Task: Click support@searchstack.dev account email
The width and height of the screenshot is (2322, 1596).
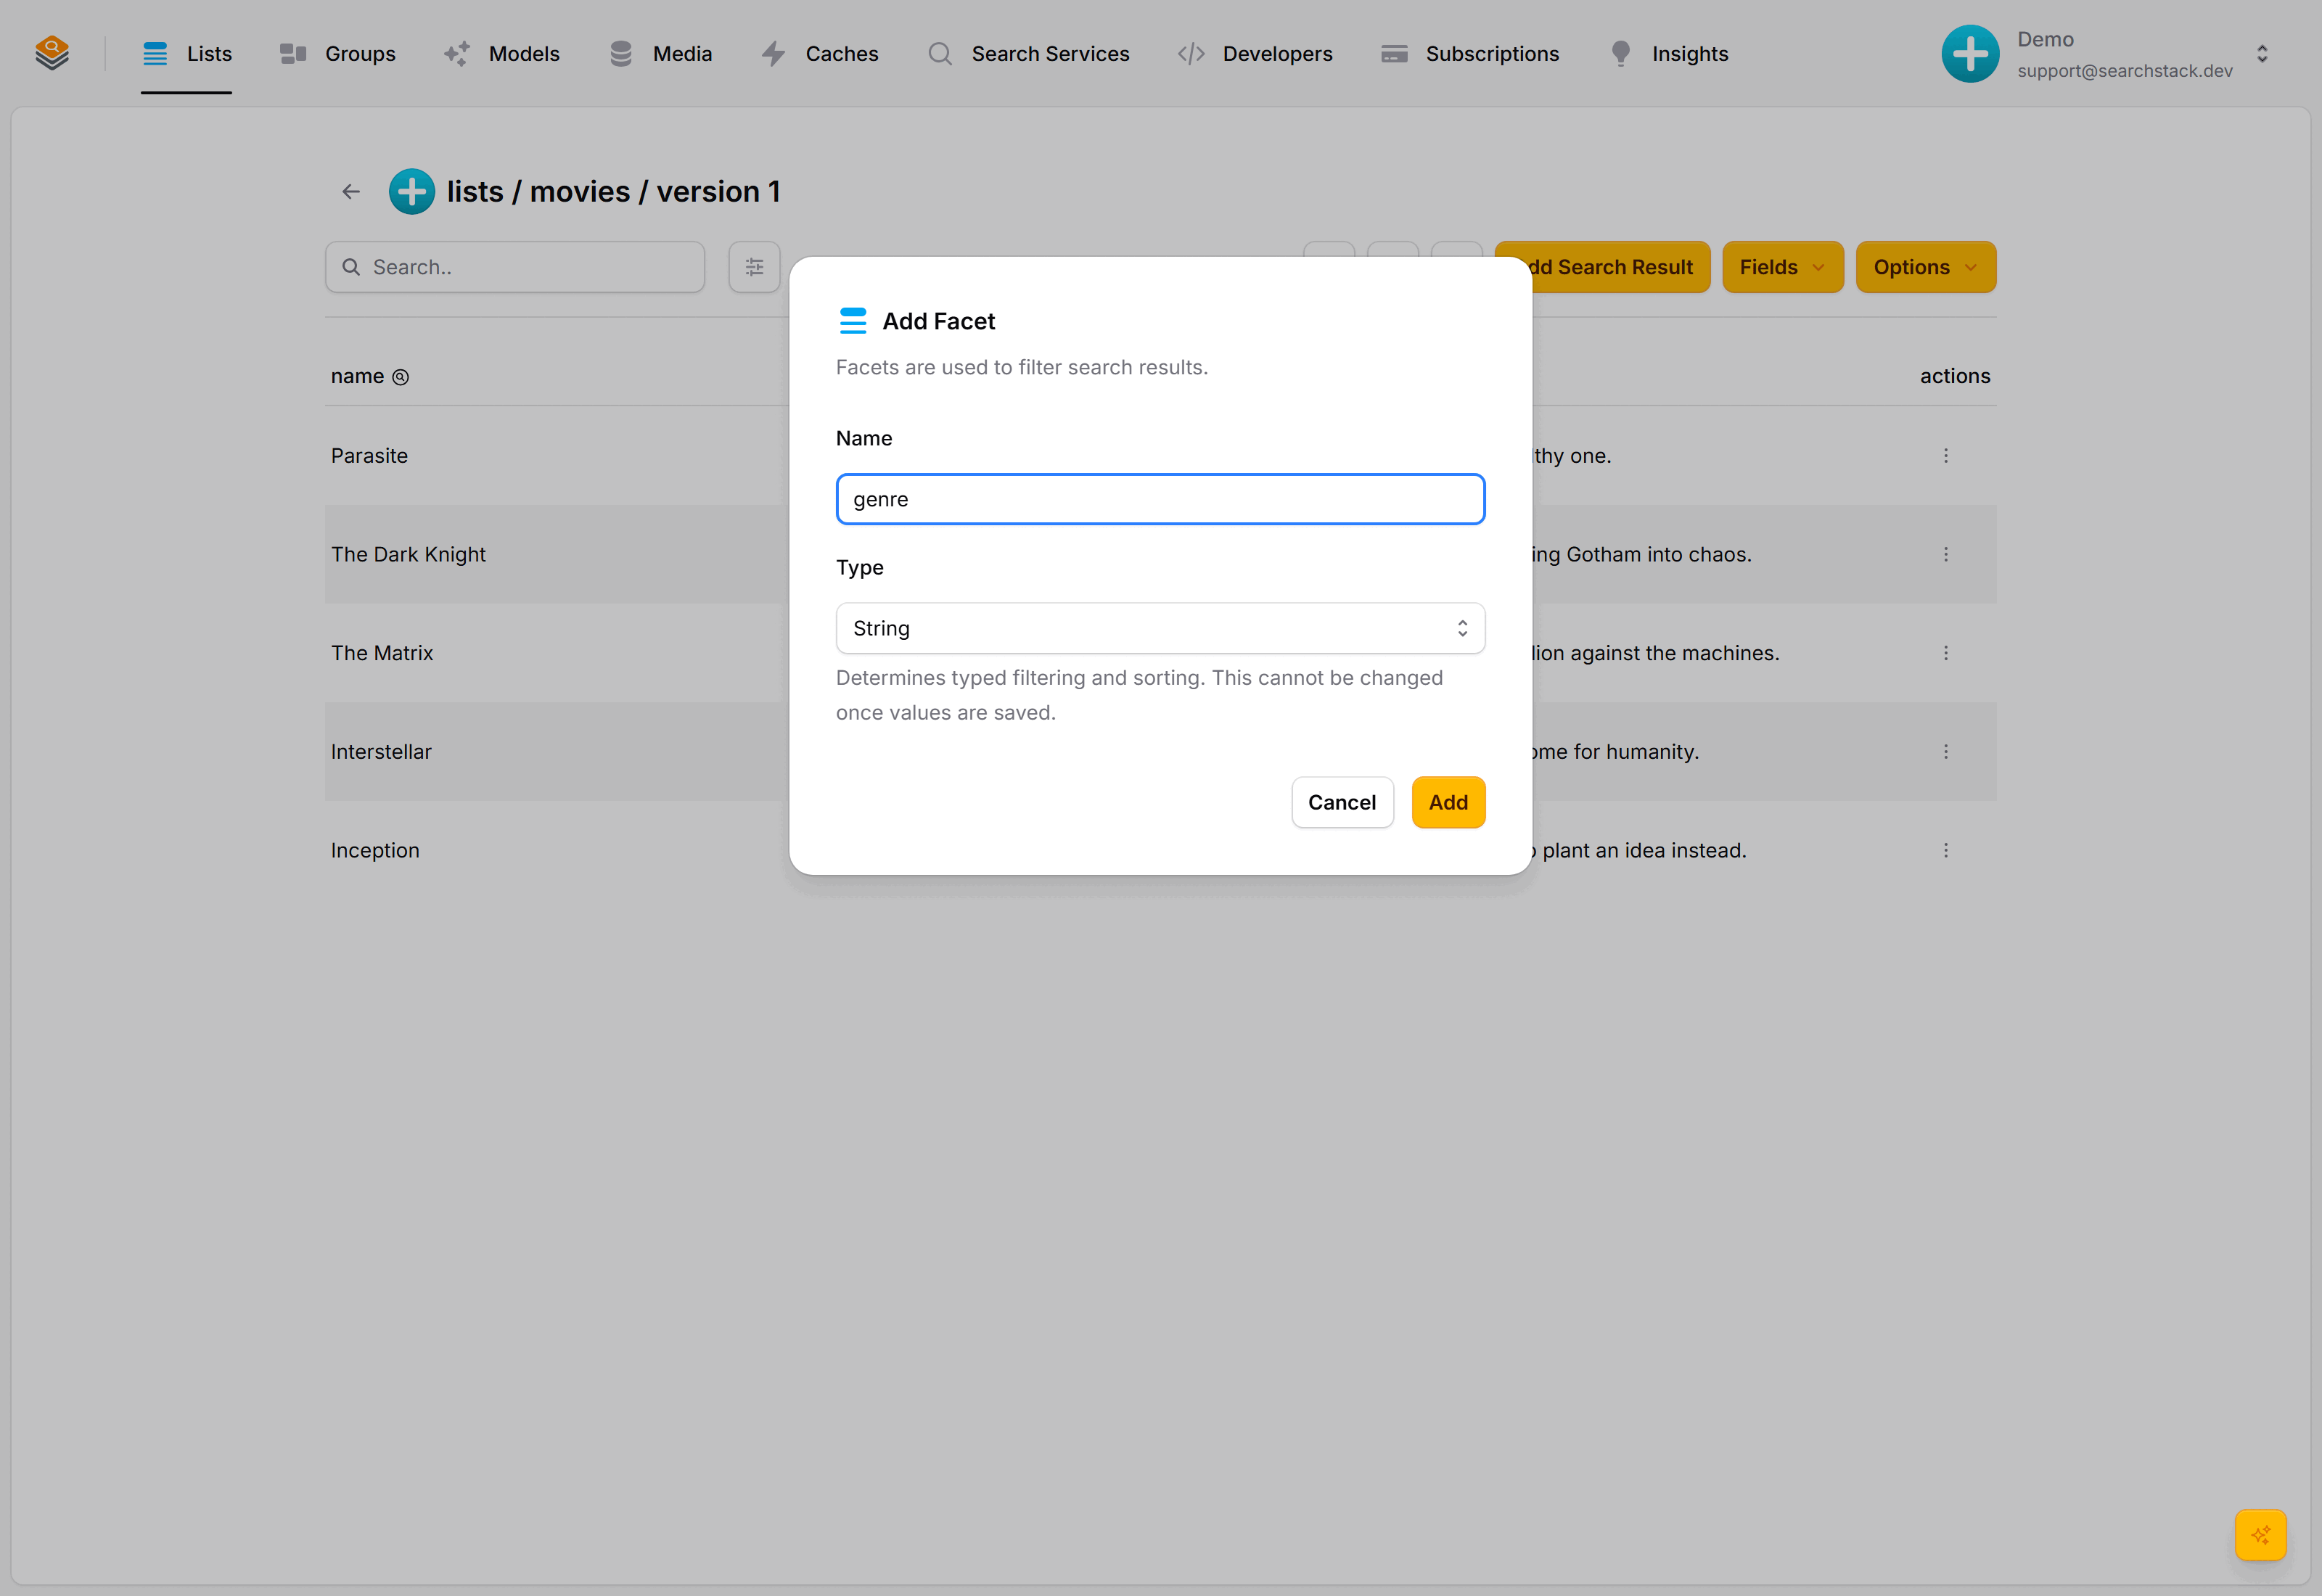Action: click(x=2124, y=71)
